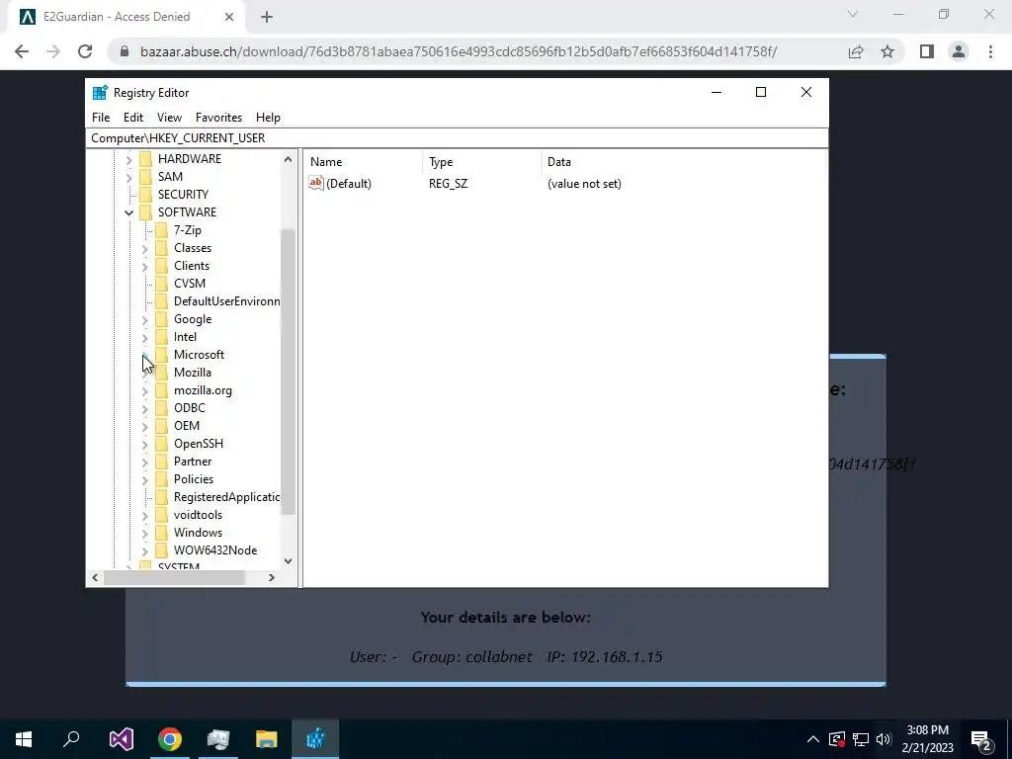Screen dimensions: 1012x759
Task: Sort by the Type column header
Action: (x=482, y=162)
